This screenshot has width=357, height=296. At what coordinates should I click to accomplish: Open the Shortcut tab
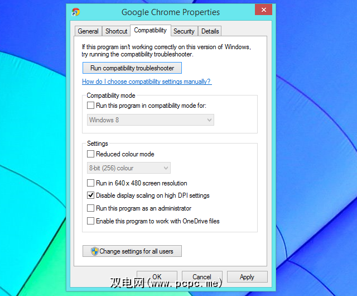click(116, 31)
